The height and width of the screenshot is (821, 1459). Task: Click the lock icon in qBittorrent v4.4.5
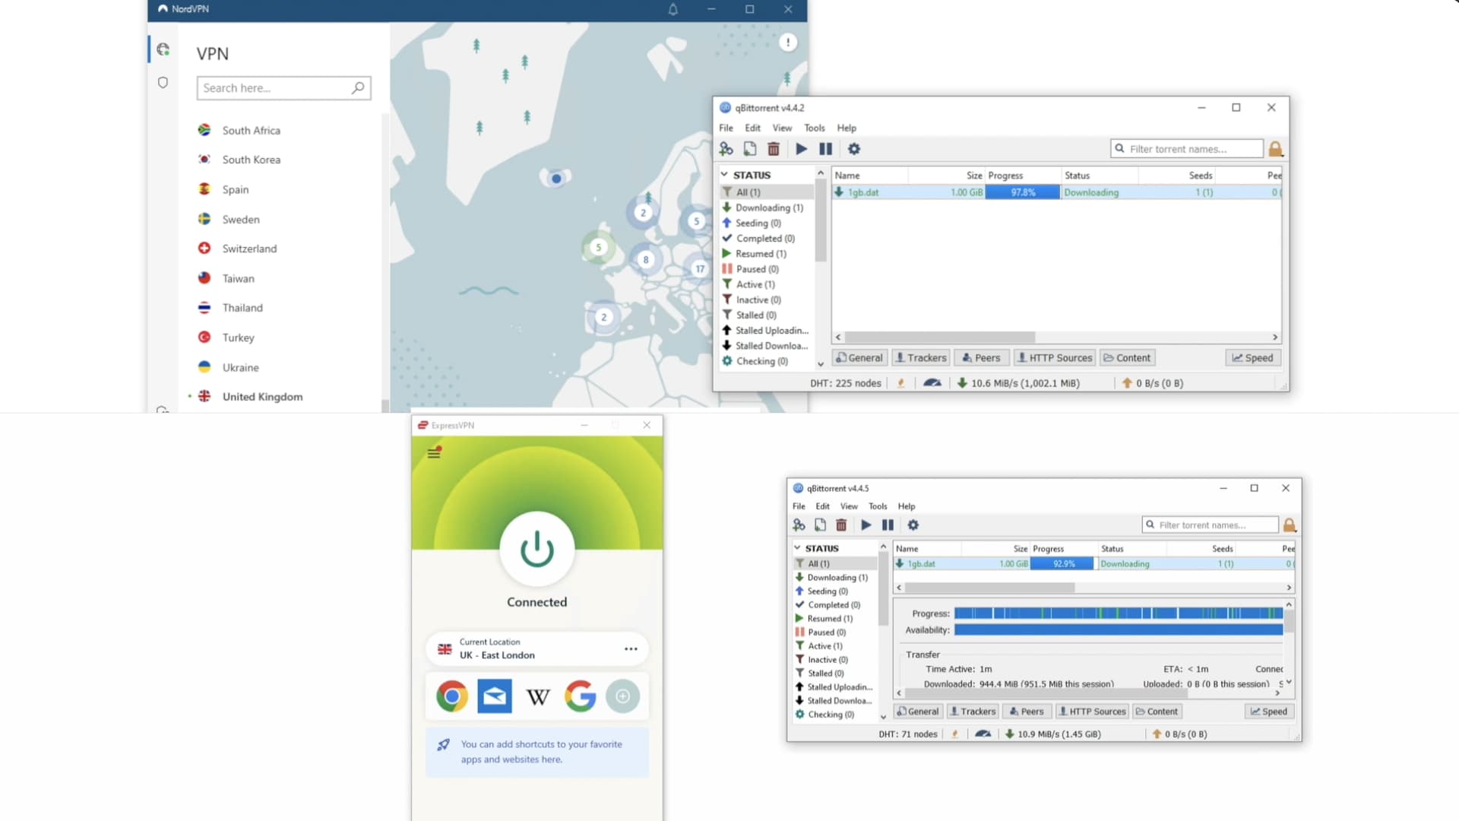pyautogui.click(x=1290, y=525)
